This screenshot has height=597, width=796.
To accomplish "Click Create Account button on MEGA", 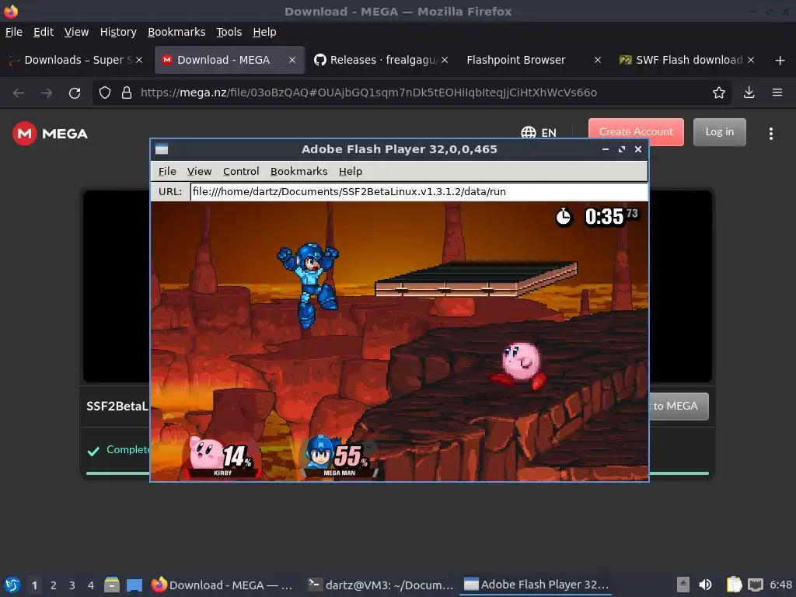I will [636, 132].
